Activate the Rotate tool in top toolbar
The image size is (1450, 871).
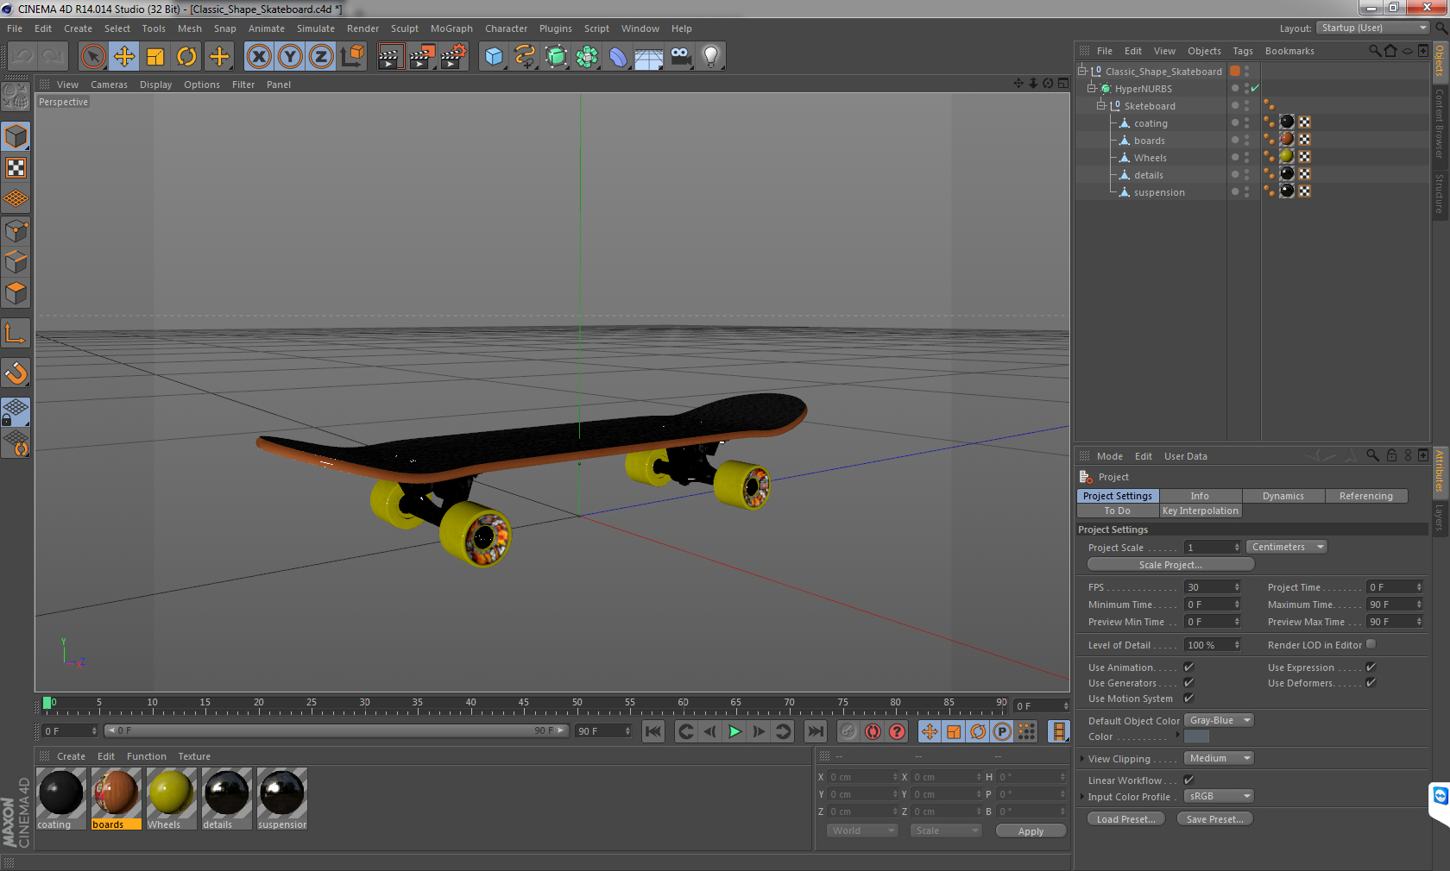[186, 57]
